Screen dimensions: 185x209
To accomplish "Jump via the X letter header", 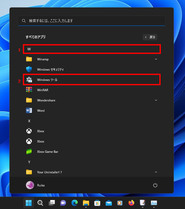I will (x=29, y=121).
